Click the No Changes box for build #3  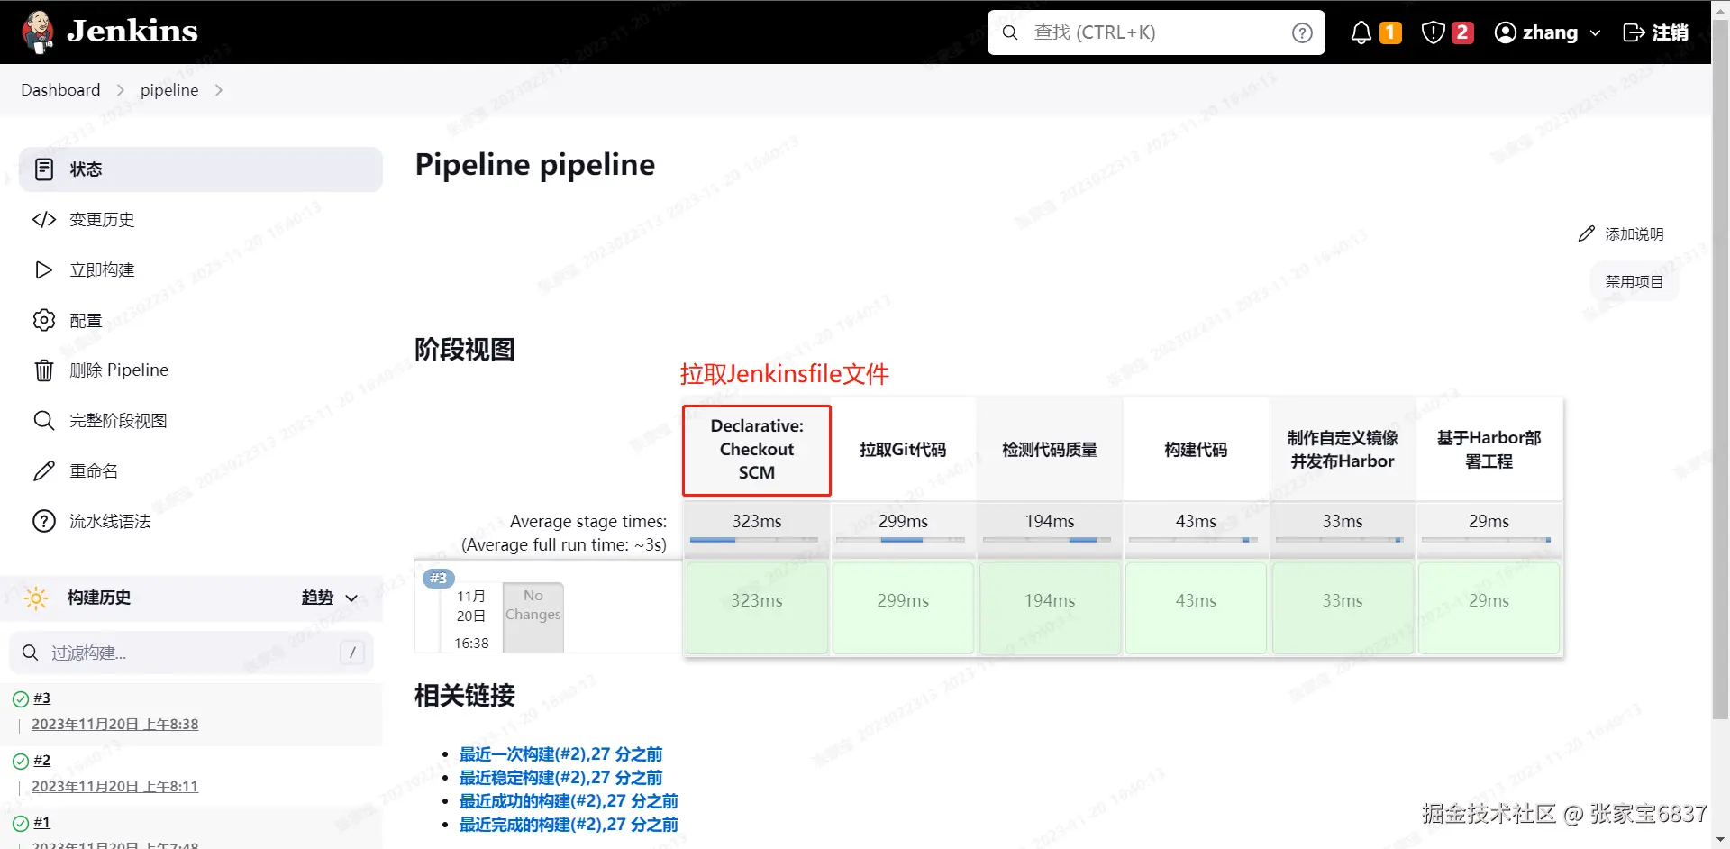(533, 616)
